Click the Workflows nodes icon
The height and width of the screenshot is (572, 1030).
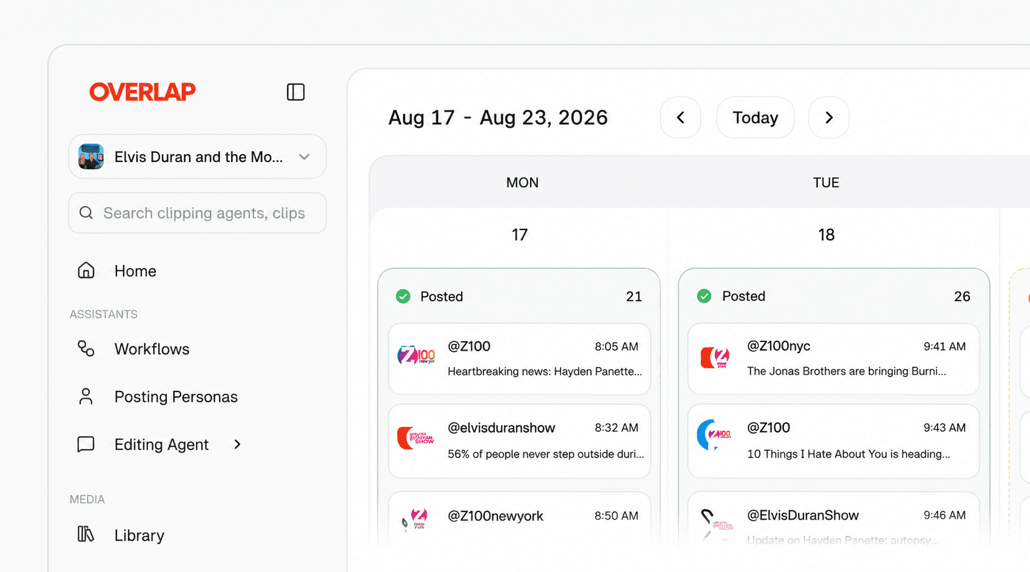(x=86, y=349)
